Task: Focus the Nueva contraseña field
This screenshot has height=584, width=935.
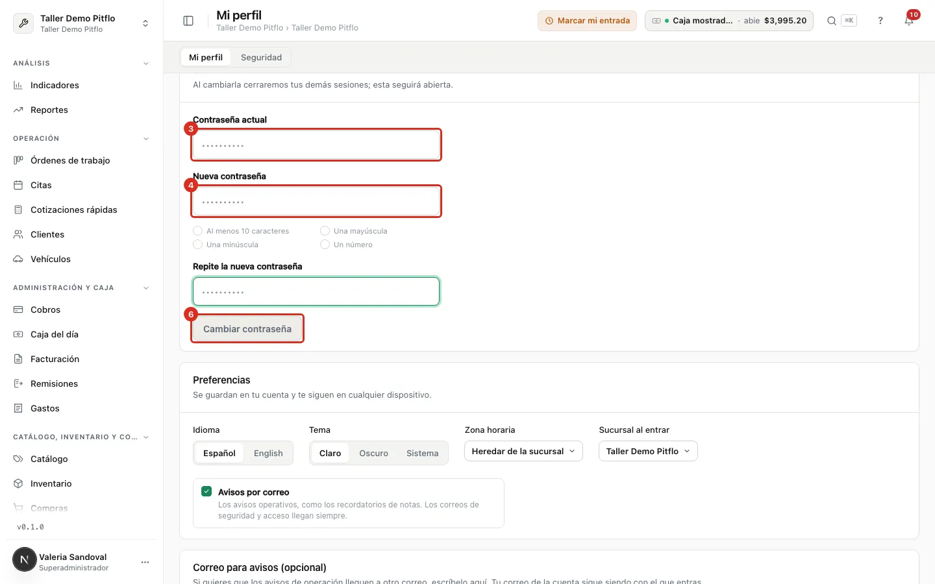Action: [x=316, y=201]
